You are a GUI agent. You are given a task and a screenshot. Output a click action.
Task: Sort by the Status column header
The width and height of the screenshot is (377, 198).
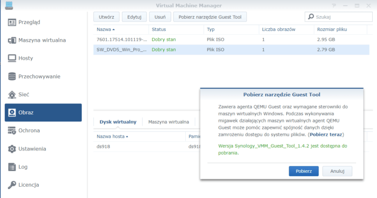(x=176, y=29)
